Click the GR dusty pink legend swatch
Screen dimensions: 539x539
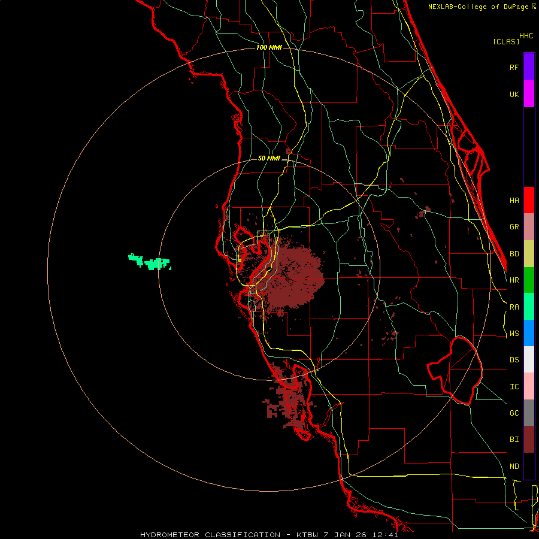[x=529, y=227]
